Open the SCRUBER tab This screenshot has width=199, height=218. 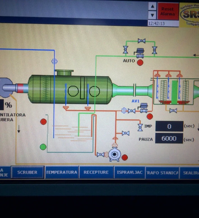[27, 172]
